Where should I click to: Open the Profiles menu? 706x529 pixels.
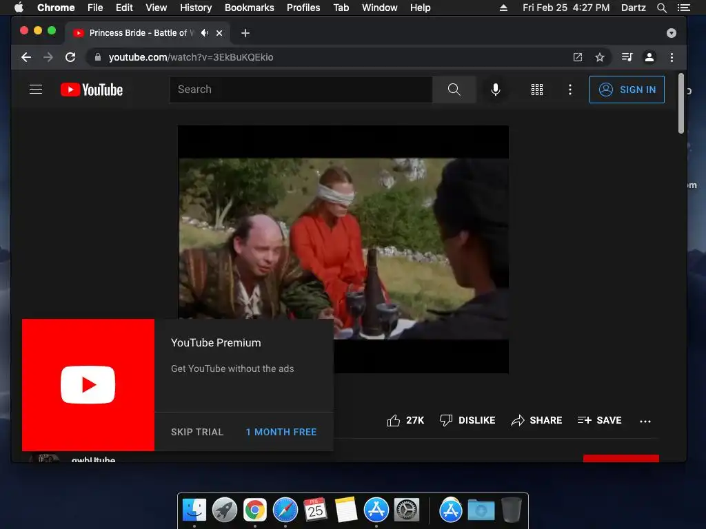[303, 8]
